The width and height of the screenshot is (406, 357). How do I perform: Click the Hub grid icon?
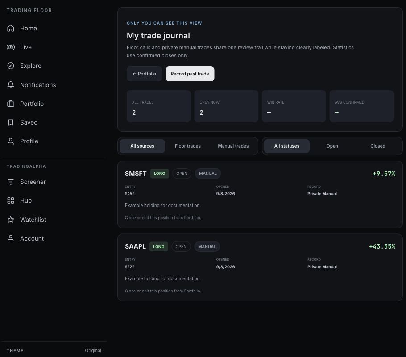tap(11, 200)
